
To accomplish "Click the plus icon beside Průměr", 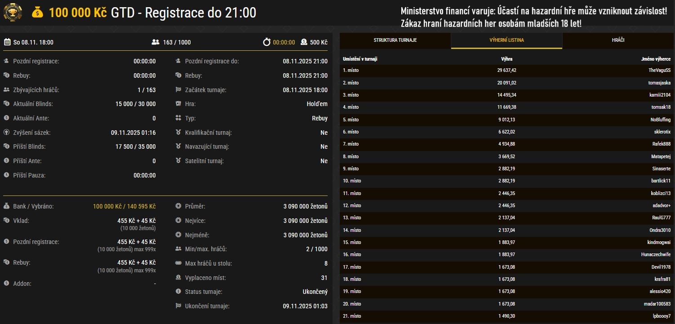I will pyautogui.click(x=178, y=206).
